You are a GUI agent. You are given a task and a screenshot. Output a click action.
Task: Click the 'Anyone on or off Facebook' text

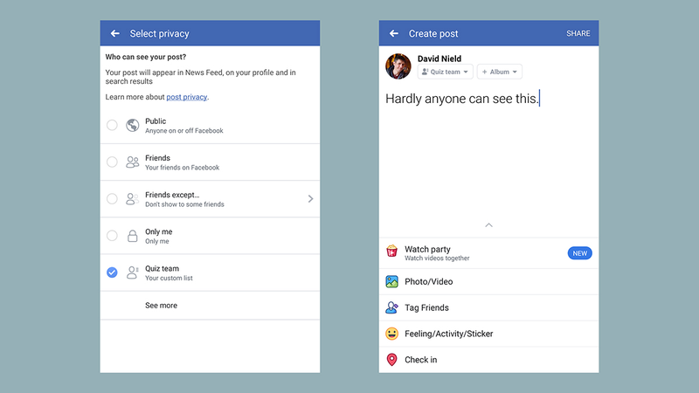click(184, 130)
